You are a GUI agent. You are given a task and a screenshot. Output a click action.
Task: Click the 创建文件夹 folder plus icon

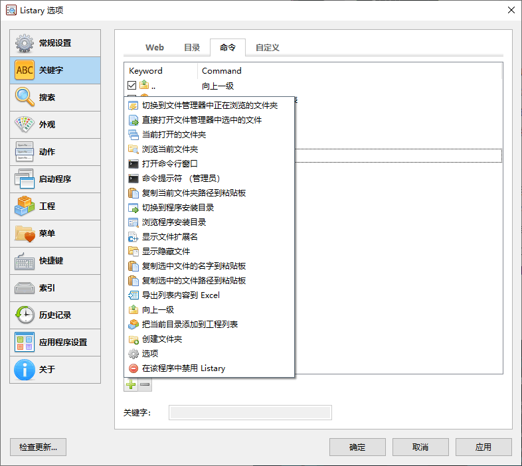point(133,339)
